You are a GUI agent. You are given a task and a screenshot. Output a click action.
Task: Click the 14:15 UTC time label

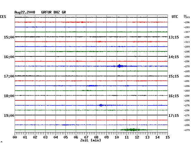coord(174,57)
